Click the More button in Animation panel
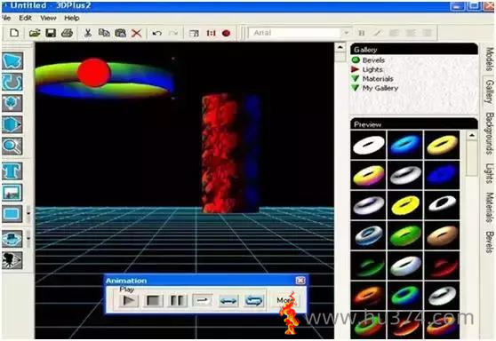 click(284, 300)
